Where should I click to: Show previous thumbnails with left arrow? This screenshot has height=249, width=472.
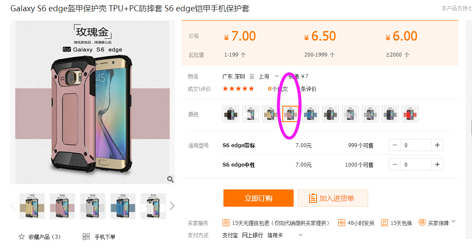point(13,206)
